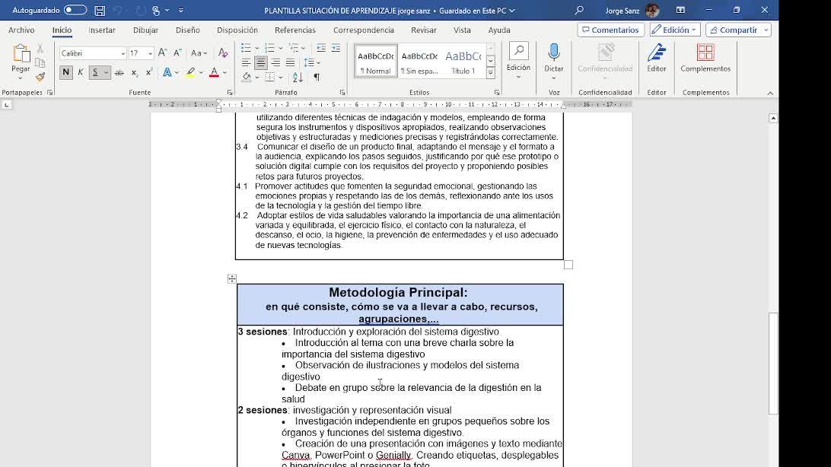Click the save floppy disk icon
Screen dimensions: 831x467
point(100,11)
